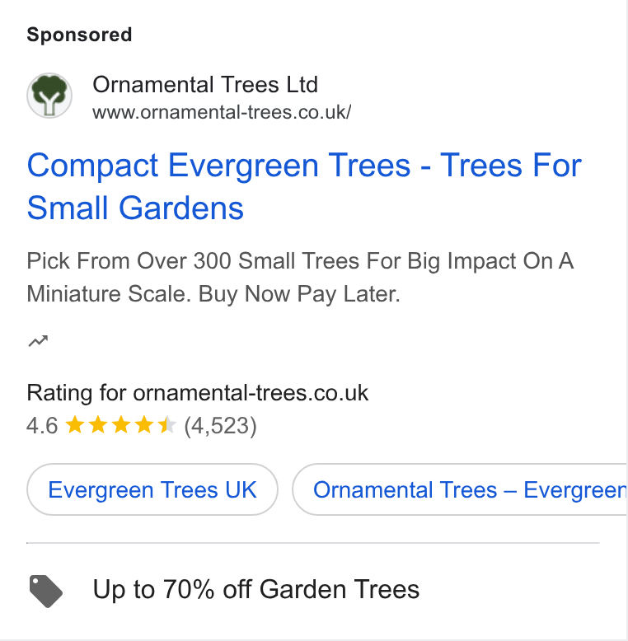
Task: Click the first gold rating star
Action: 75,425
